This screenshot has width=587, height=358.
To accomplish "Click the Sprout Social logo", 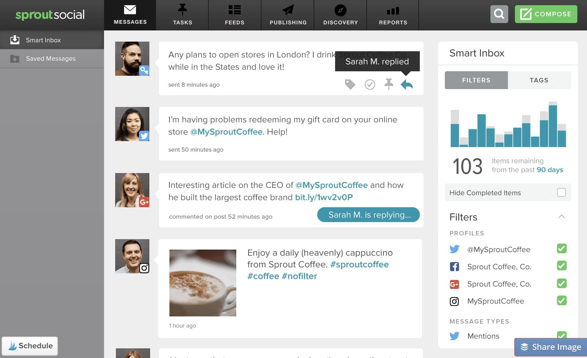I will [50, 15].
